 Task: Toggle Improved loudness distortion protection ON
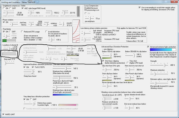tap(24, 67)
